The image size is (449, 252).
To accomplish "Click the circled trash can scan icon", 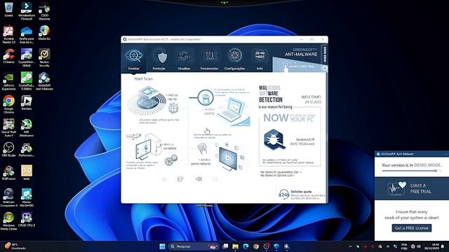I will click(x=206, y=97).
